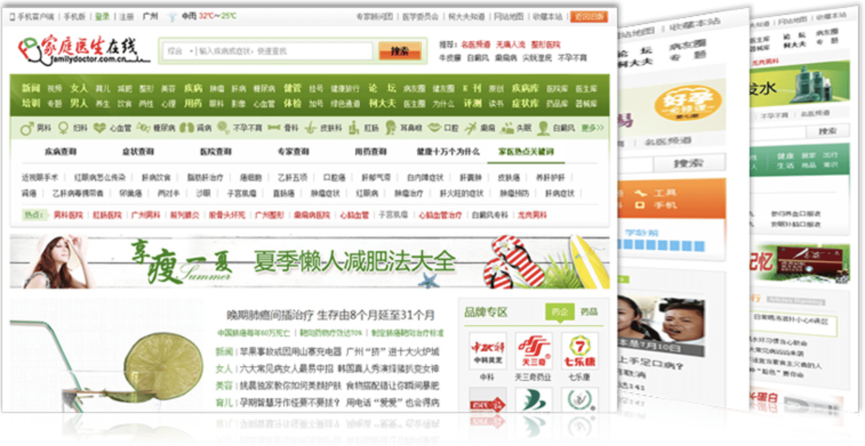Open the 手机客户端 link

point(35,17)
